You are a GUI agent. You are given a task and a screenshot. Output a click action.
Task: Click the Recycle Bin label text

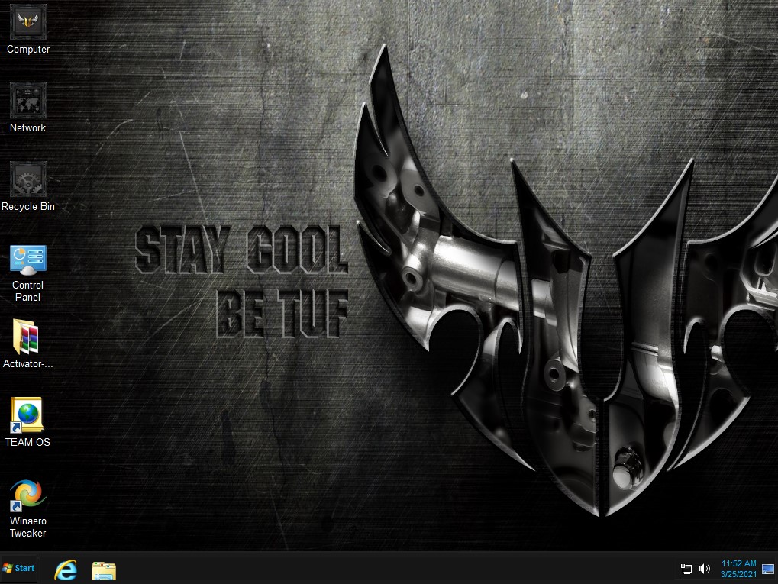28,206
